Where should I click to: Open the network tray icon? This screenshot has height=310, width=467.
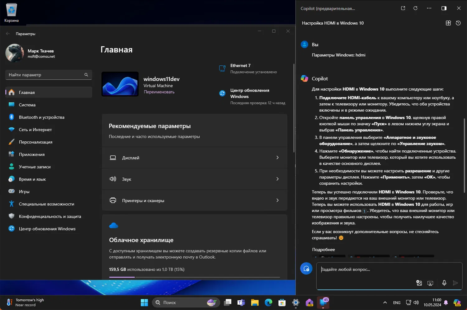coord(408,303)
